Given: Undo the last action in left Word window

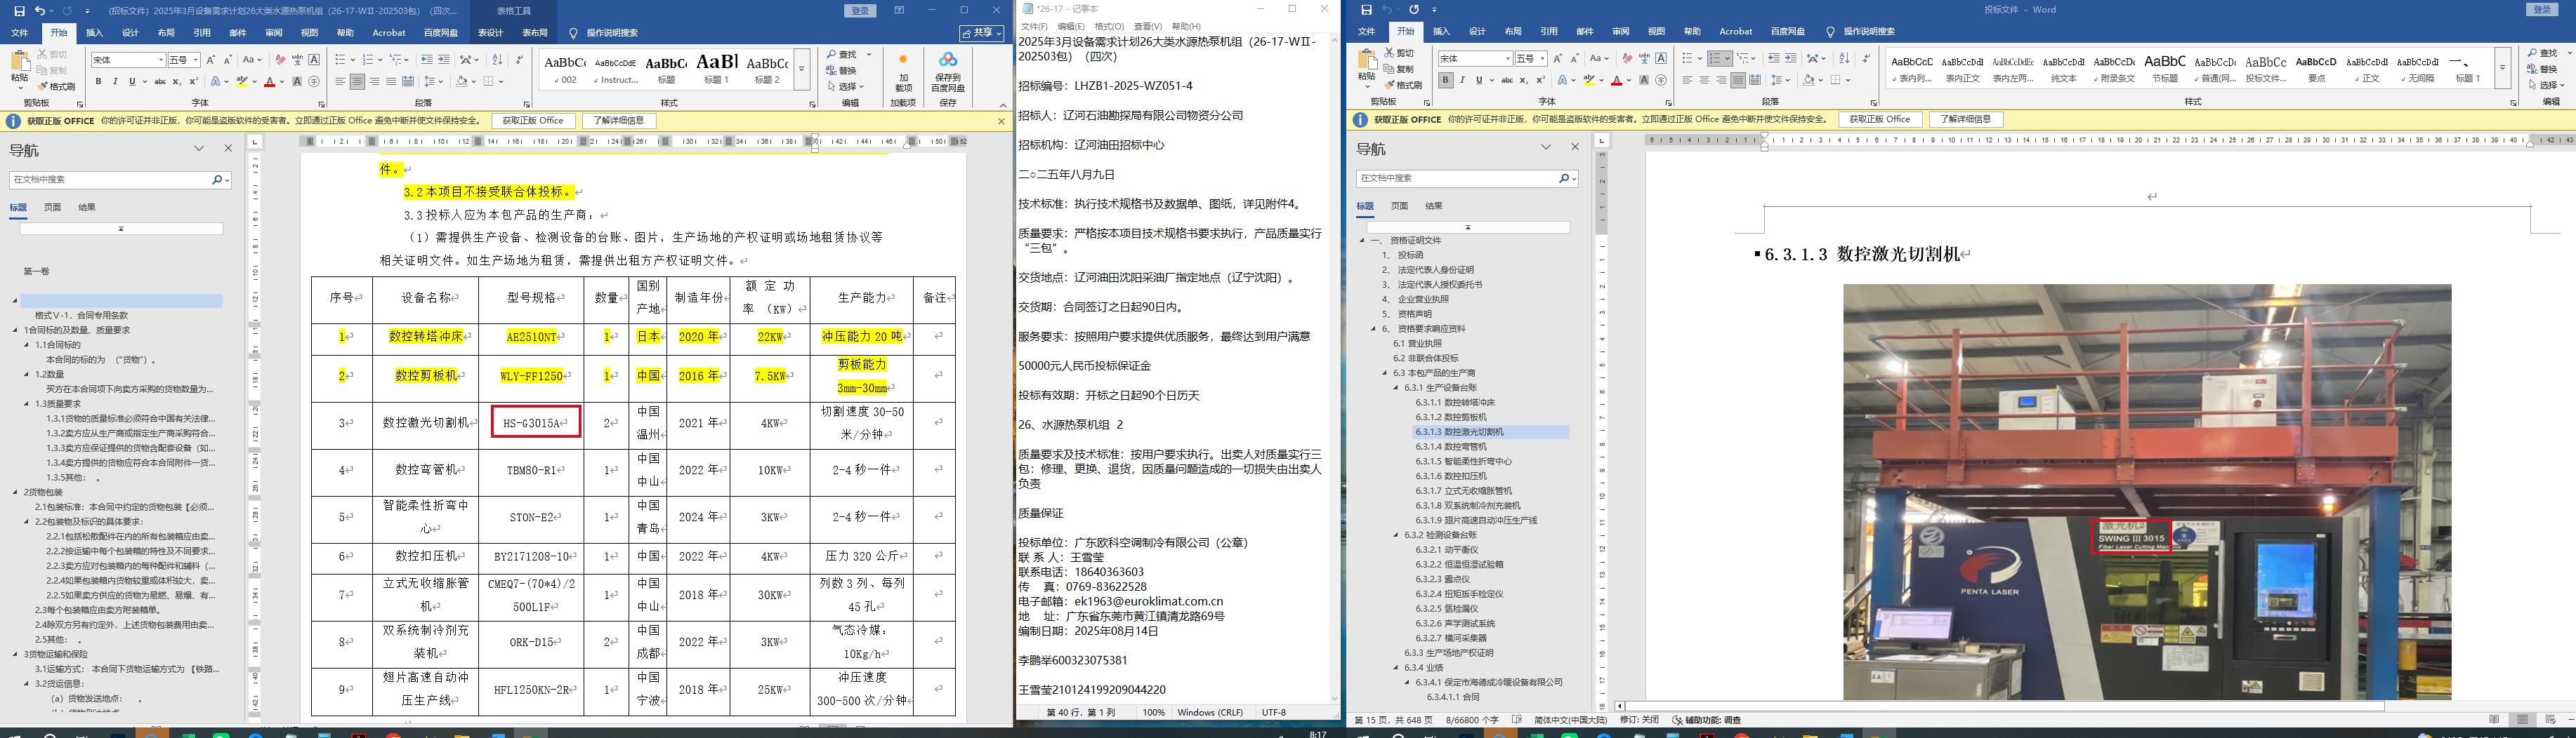Looking at the screenshot, I should (39, 11).
